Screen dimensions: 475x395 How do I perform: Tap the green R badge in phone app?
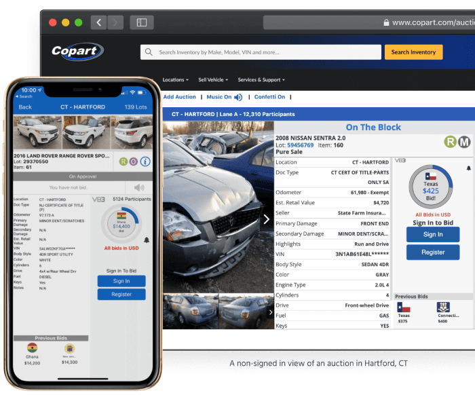(x=123, y=162)
